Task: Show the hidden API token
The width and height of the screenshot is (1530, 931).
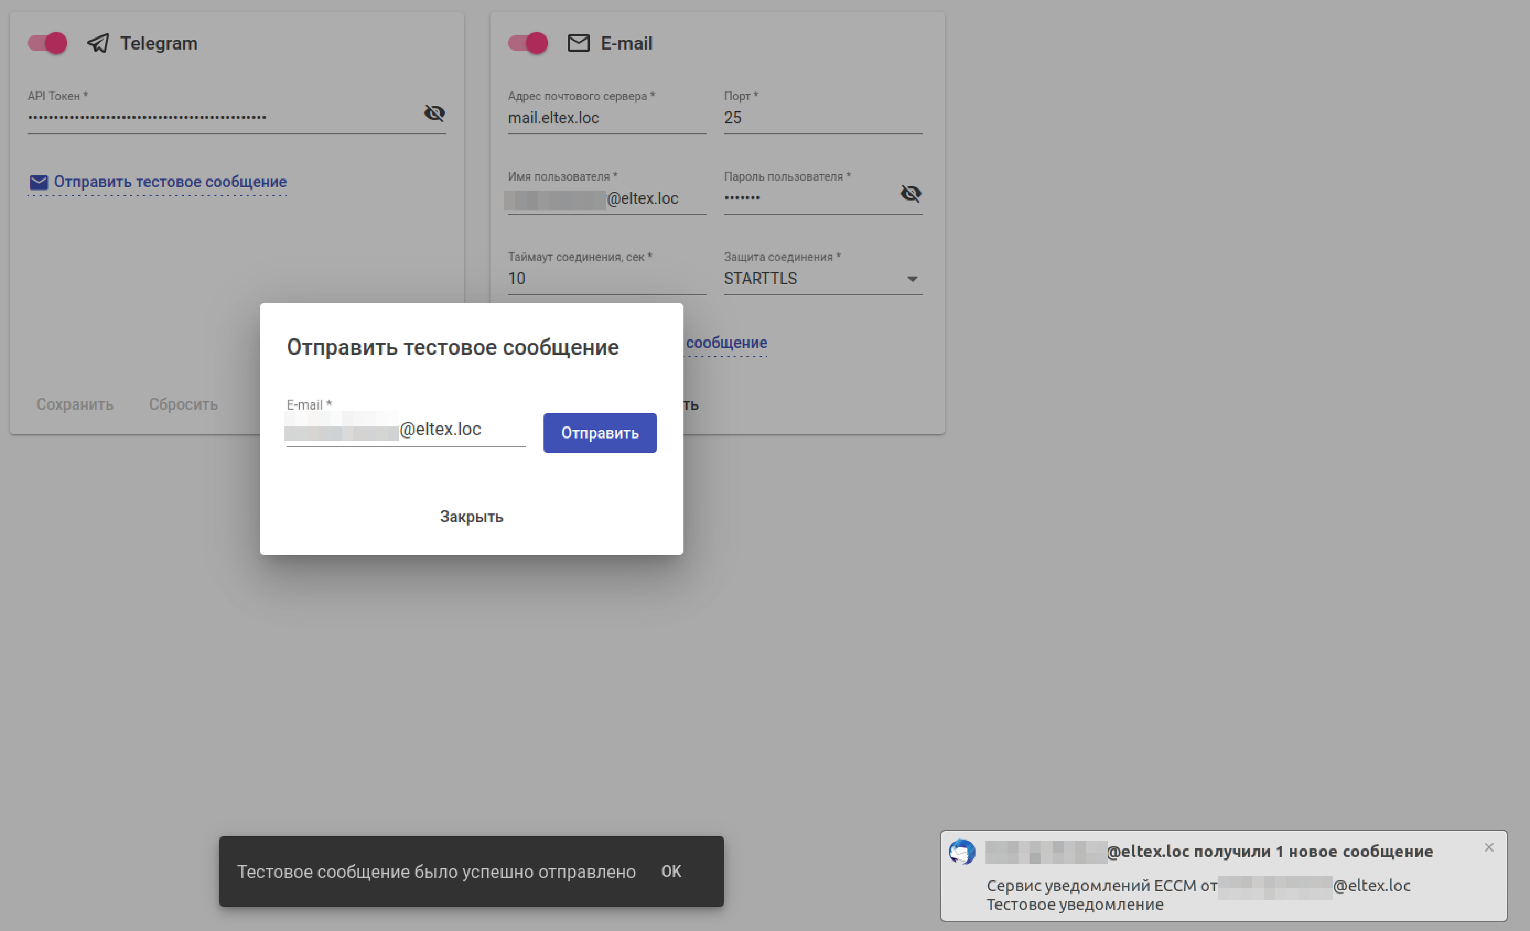Action: point(434,113)
